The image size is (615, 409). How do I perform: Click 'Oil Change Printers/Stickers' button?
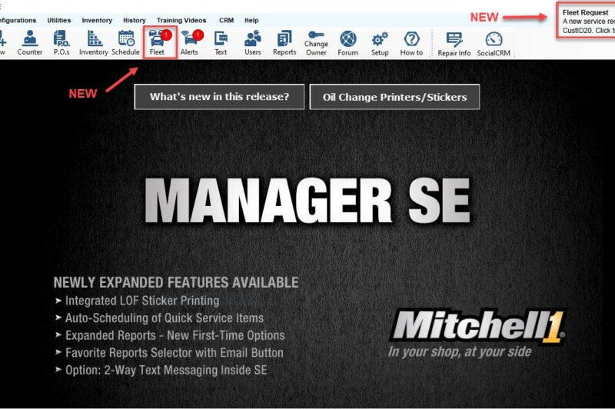(x=394, y=97)
